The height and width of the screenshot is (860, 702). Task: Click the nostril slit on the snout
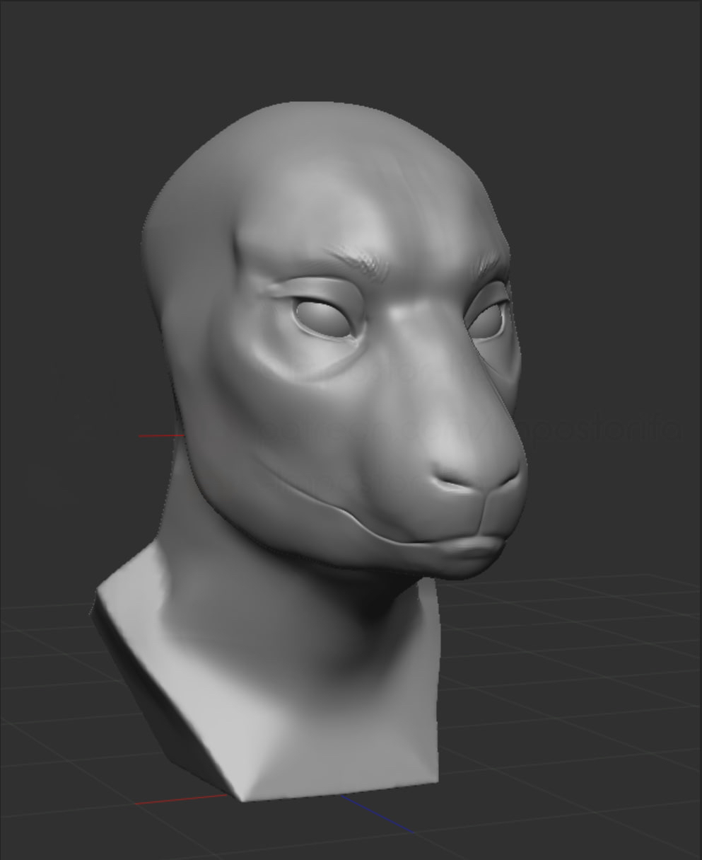452,484
